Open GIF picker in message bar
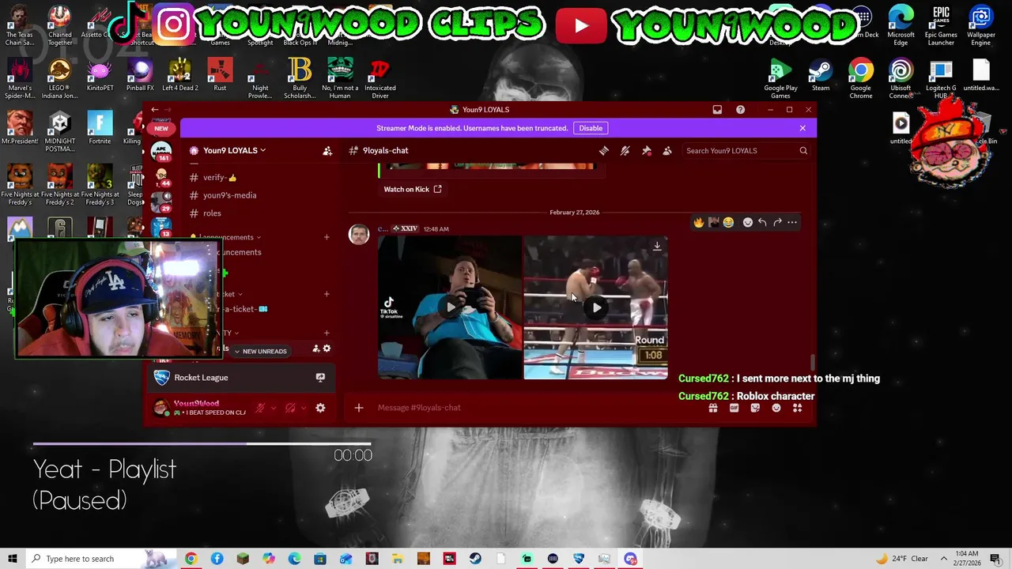The width and height of the screenshot is (1012, 569). (x=734, y=408)
